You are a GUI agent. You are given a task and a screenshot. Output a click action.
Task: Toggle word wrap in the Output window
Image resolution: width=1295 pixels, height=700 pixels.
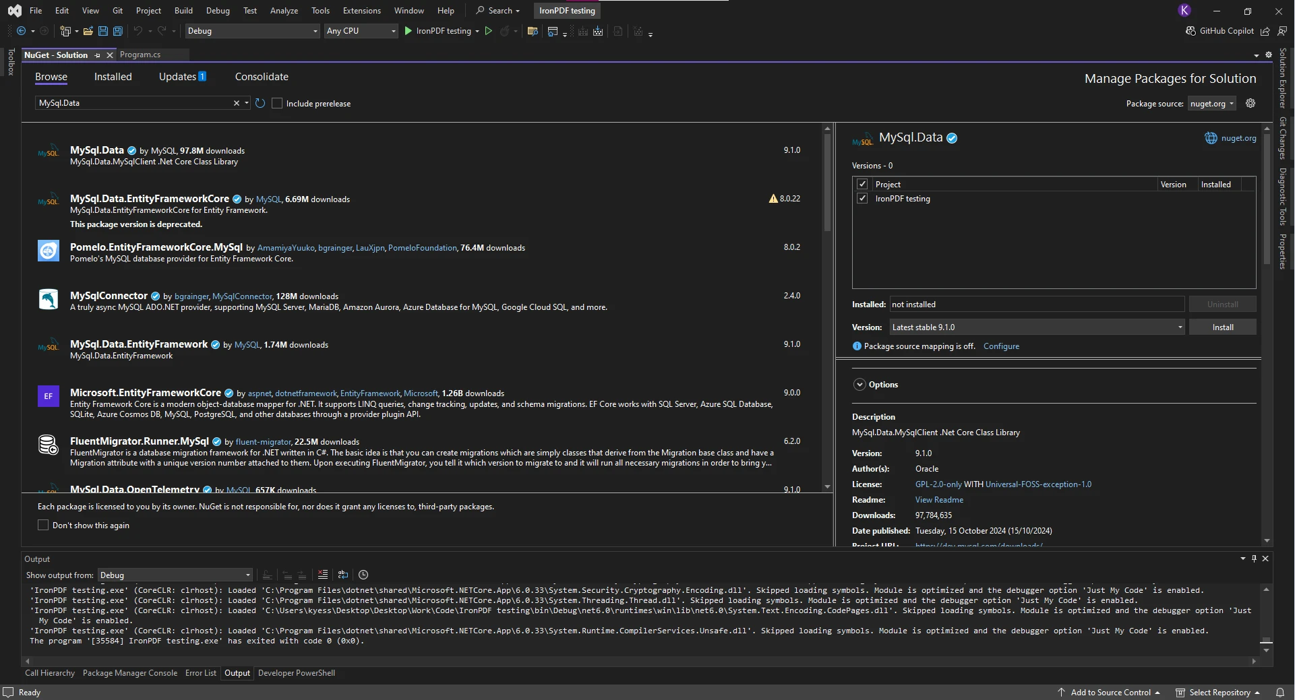click(x=343, y=575)
